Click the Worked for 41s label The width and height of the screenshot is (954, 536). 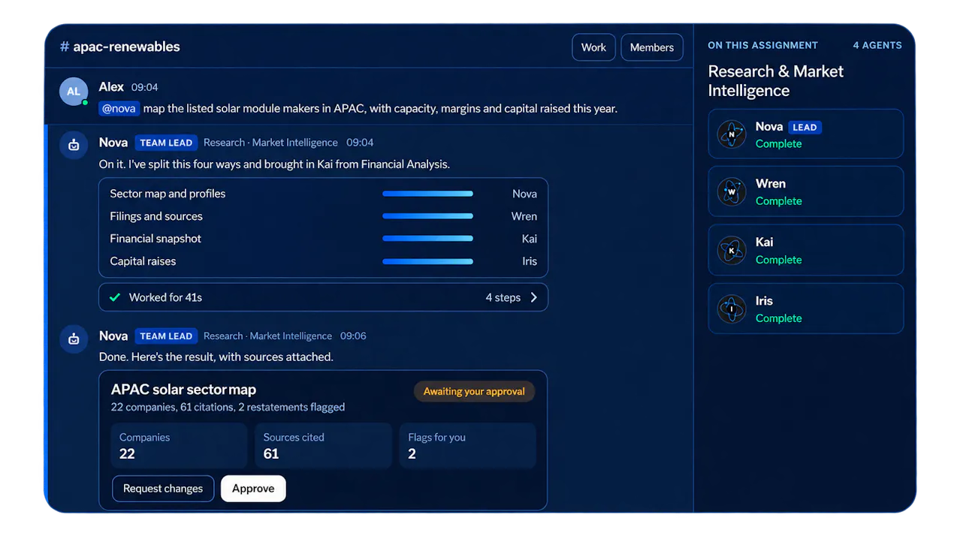165,297
